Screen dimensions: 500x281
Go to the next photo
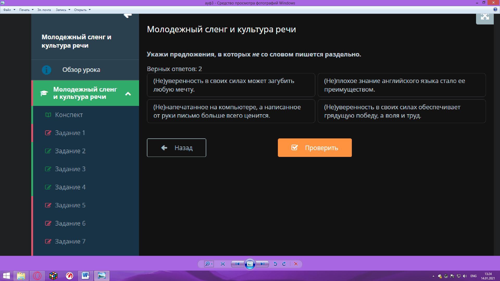point(262,264)
